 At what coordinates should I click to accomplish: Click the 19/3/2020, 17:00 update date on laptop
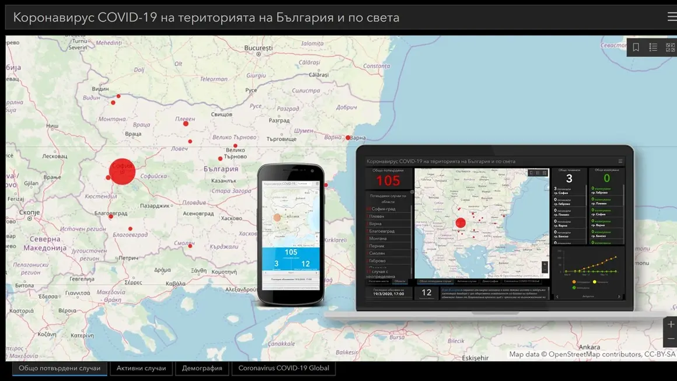point(389,294)
